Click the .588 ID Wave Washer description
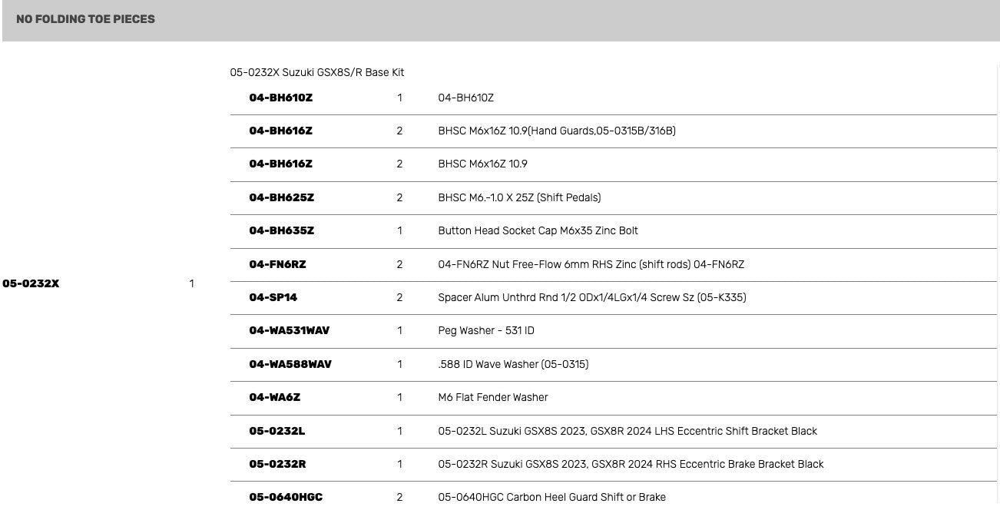This screenshot has height=510, width=1000. [x=513, y=364]
